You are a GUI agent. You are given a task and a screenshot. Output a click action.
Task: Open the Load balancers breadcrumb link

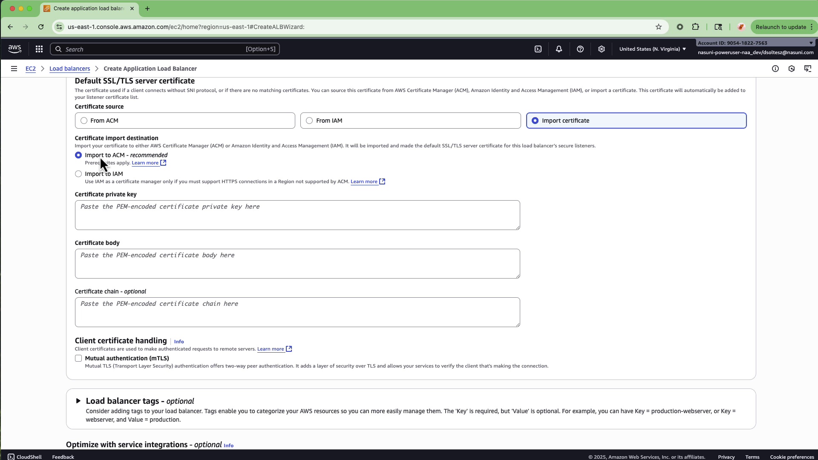[69, 69]
